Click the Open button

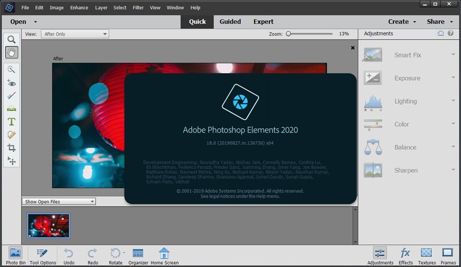point(18,22)
